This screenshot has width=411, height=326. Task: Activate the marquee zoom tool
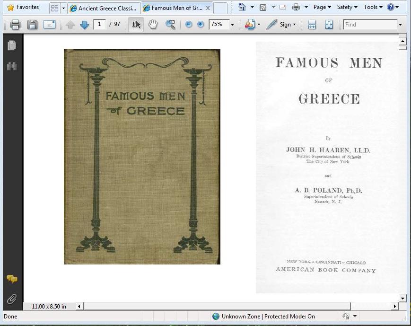(170, 25)
